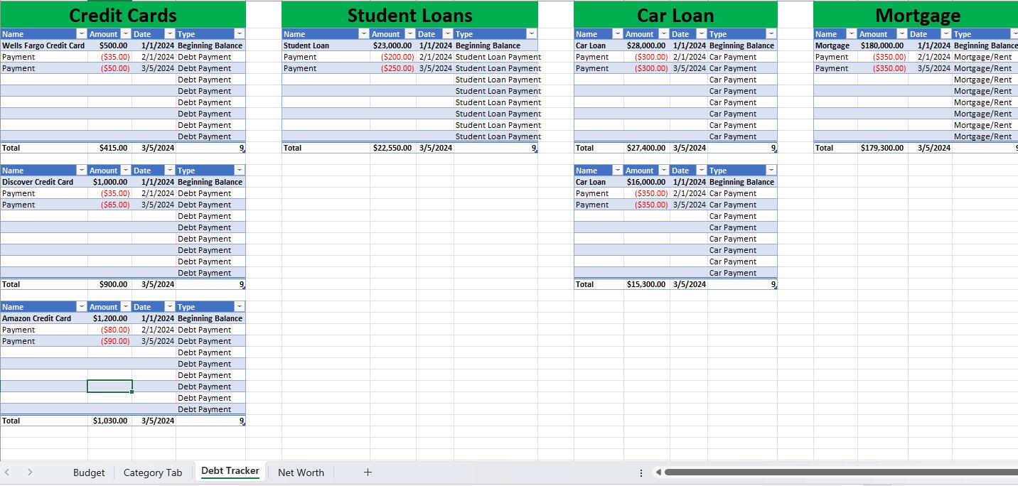Switch to the Net Worth sheet tab
Viewport: 1018px width, 486px height.
[x=301, y=472]
